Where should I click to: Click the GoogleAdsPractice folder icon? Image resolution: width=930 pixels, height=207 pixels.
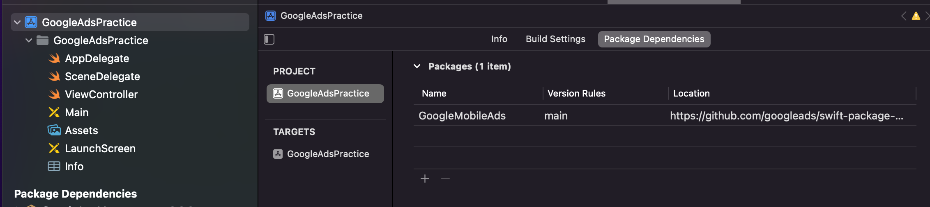pos(43,40)
